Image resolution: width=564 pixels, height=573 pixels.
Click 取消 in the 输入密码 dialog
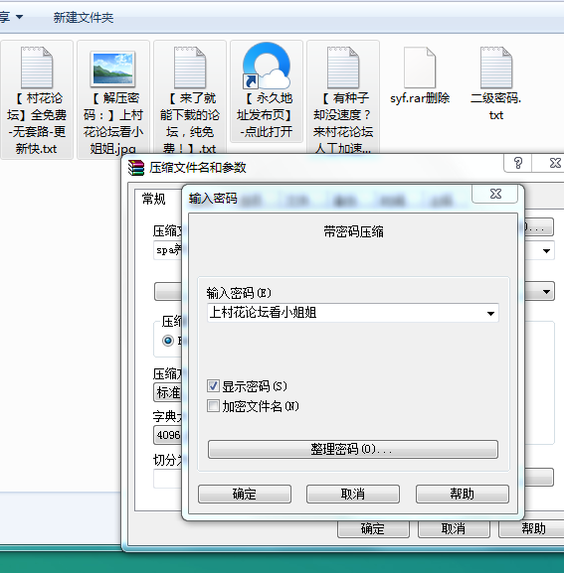tap(353, 495)
